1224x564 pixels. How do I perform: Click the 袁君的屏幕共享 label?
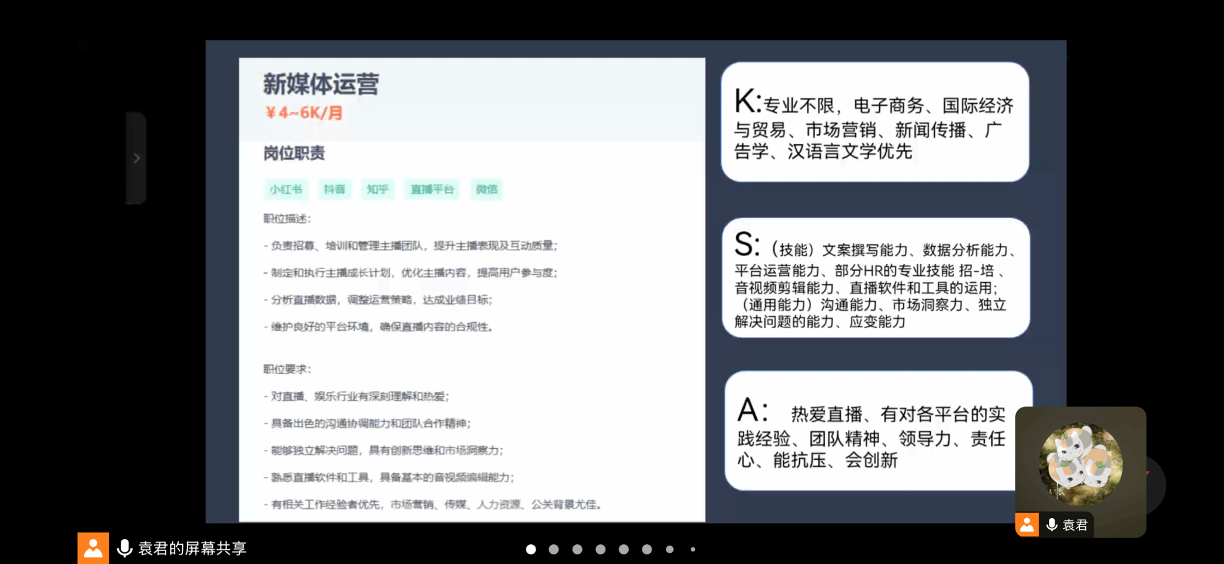pyautogui.click(x=192, y=548)
